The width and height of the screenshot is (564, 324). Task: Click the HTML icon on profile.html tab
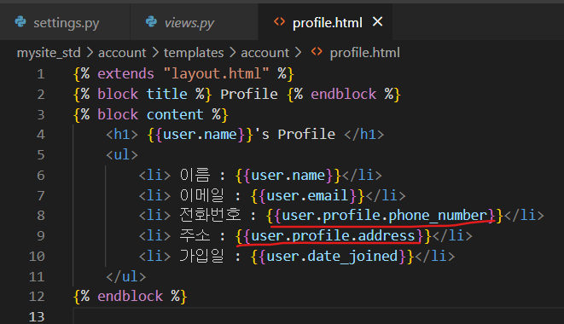coord(280,22)
